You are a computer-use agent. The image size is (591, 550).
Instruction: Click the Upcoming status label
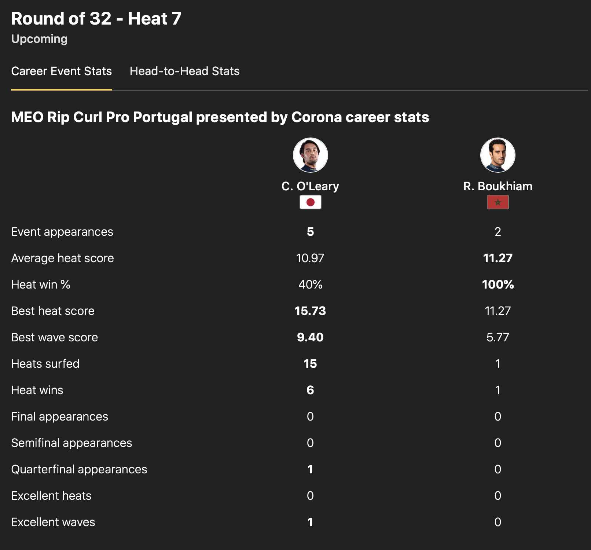(39, 39)
